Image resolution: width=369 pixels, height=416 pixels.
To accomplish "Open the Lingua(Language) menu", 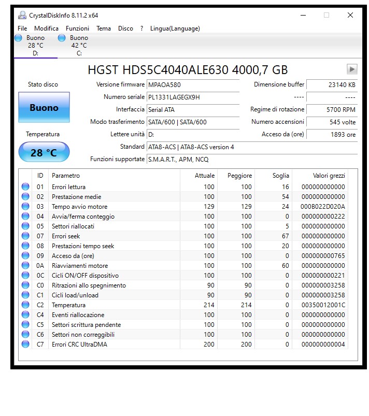I will (x=175, y=28).
